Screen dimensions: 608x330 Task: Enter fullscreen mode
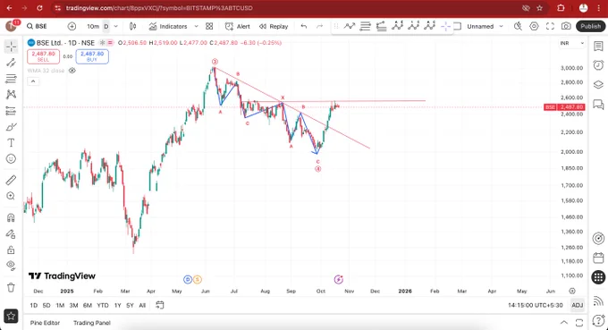click(x=550, y=26)
